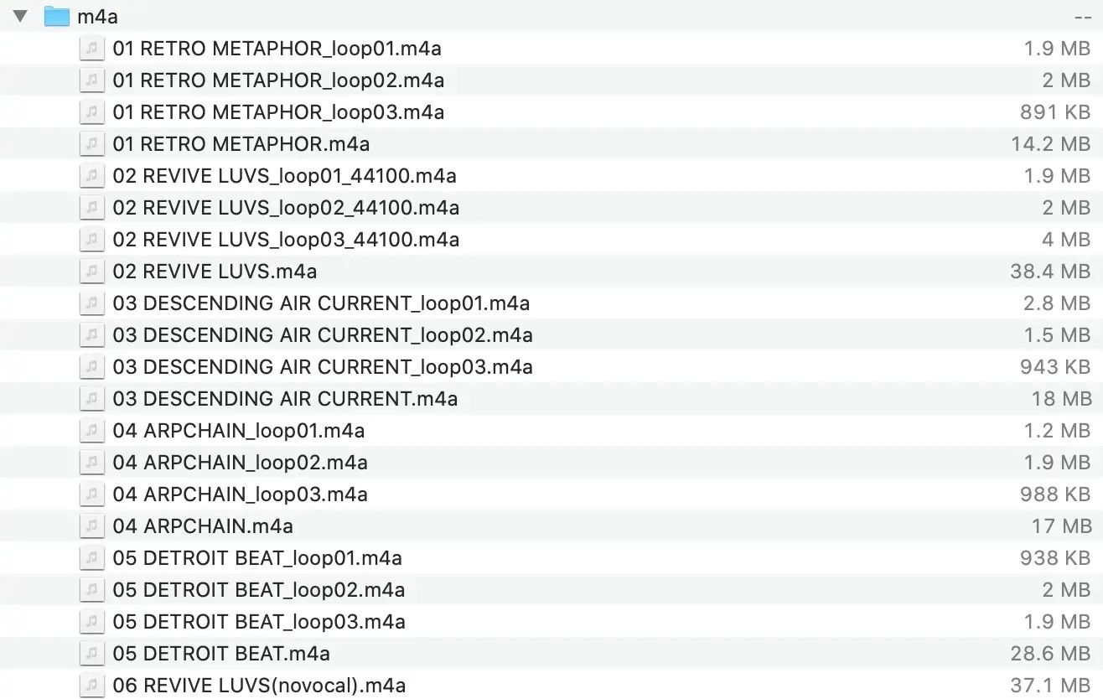Click the 38.4 MB size value
This screenshot has width=1103, height=699.
click(1050, 272)
